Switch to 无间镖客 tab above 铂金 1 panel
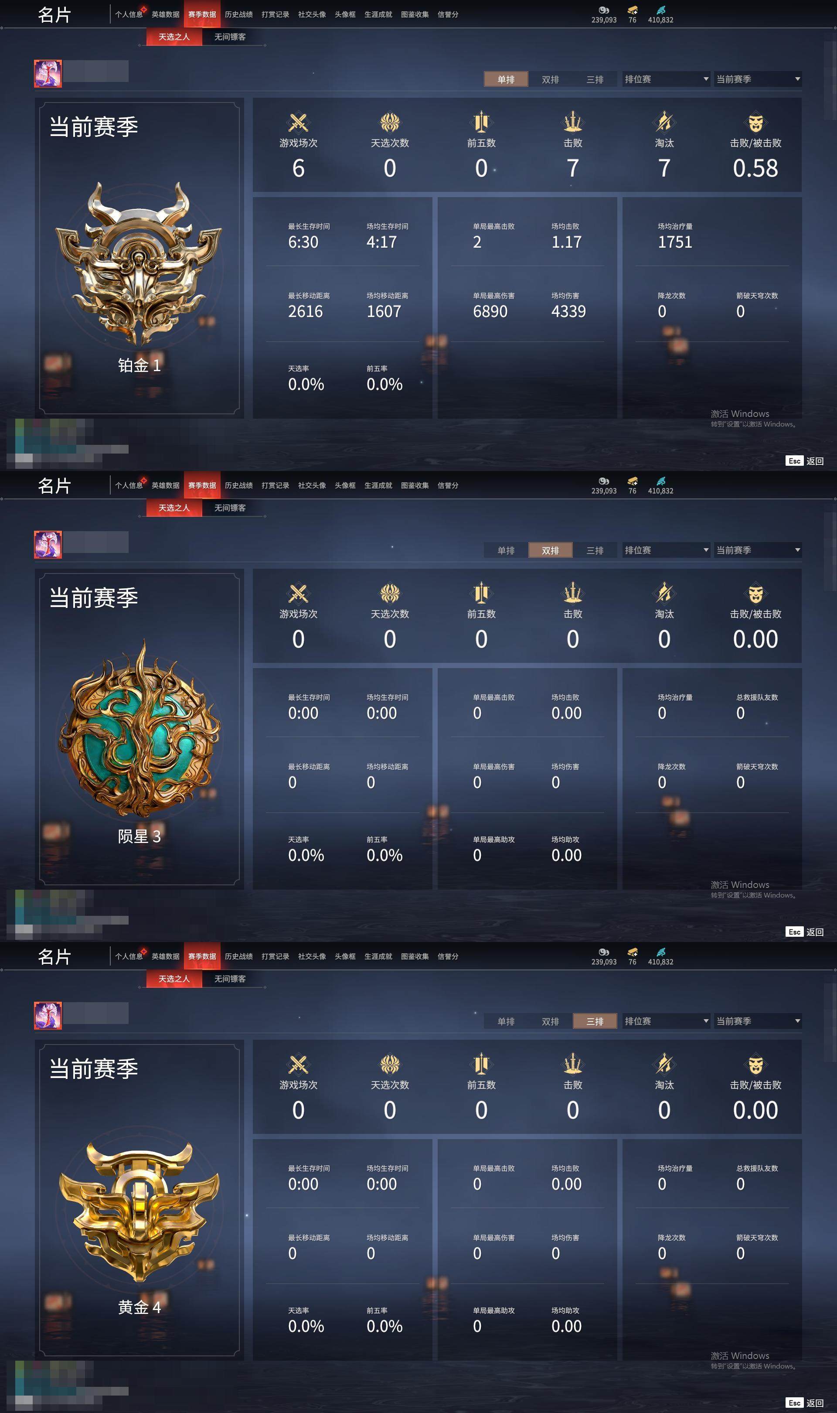 point(230,37)
